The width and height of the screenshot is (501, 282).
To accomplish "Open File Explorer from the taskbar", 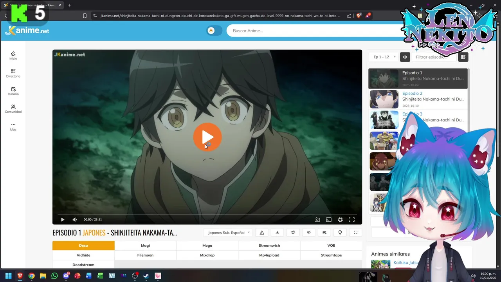I will (43, 276).
